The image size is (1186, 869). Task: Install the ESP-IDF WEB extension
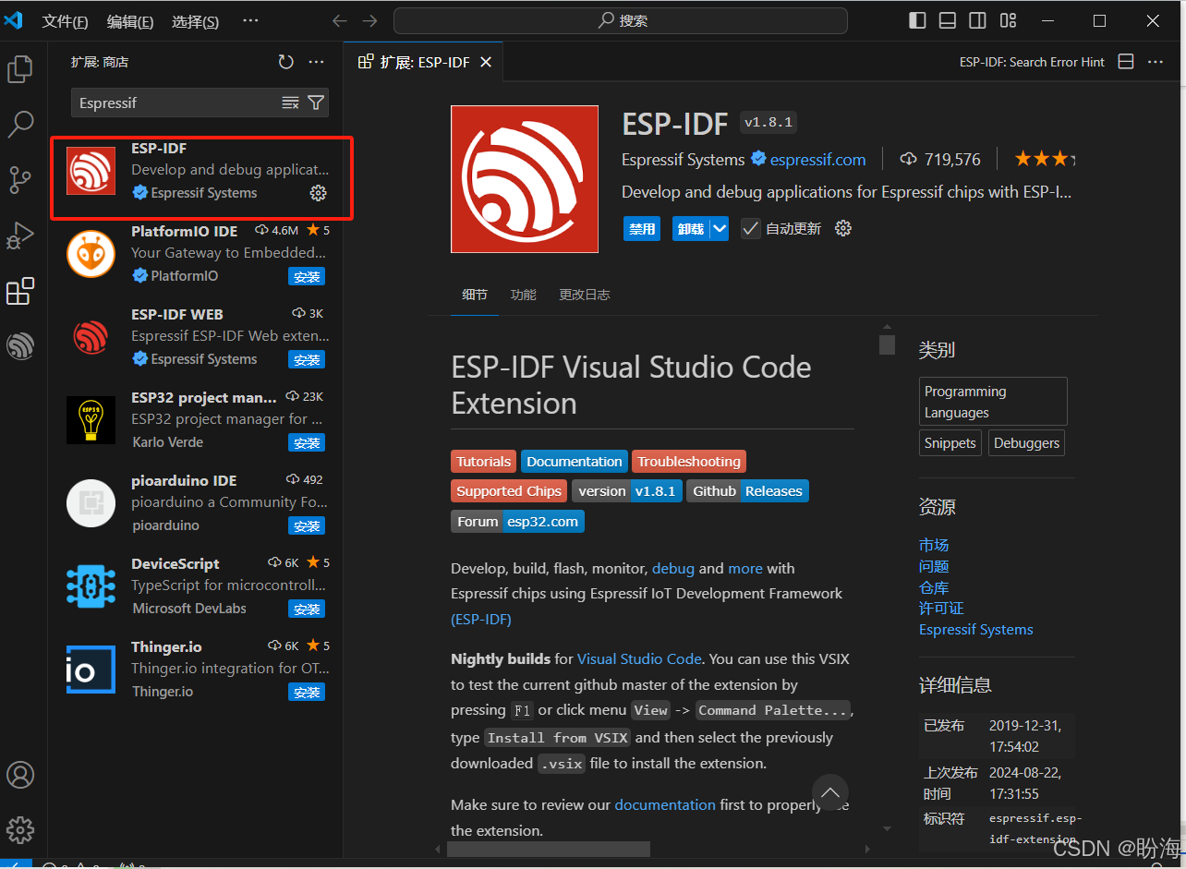[307, 360]
